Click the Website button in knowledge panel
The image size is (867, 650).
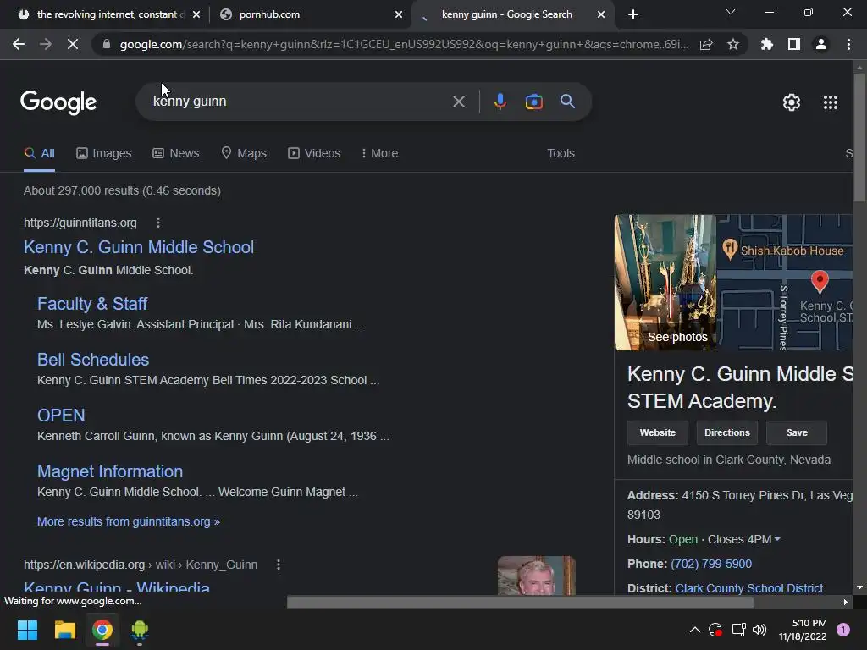click(657, 432)
